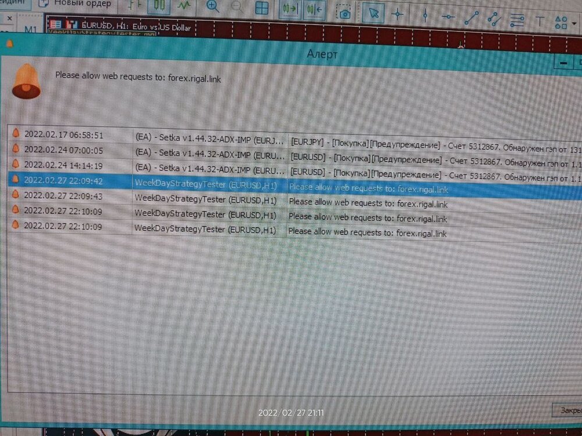Click the small bell in Алерт title bar

point(10,44)
